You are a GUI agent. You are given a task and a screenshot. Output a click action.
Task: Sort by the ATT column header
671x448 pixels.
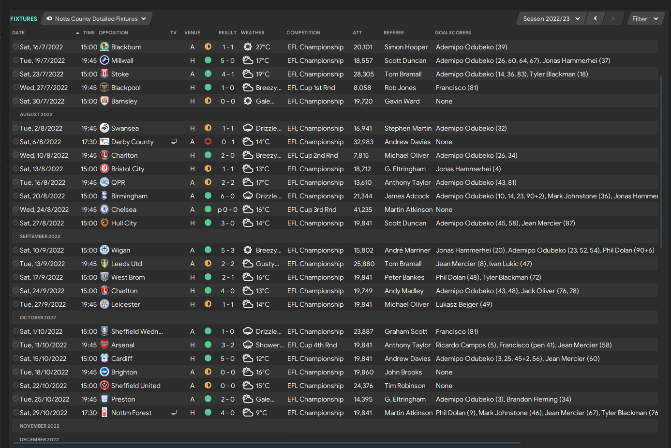[x=358, y=33]
